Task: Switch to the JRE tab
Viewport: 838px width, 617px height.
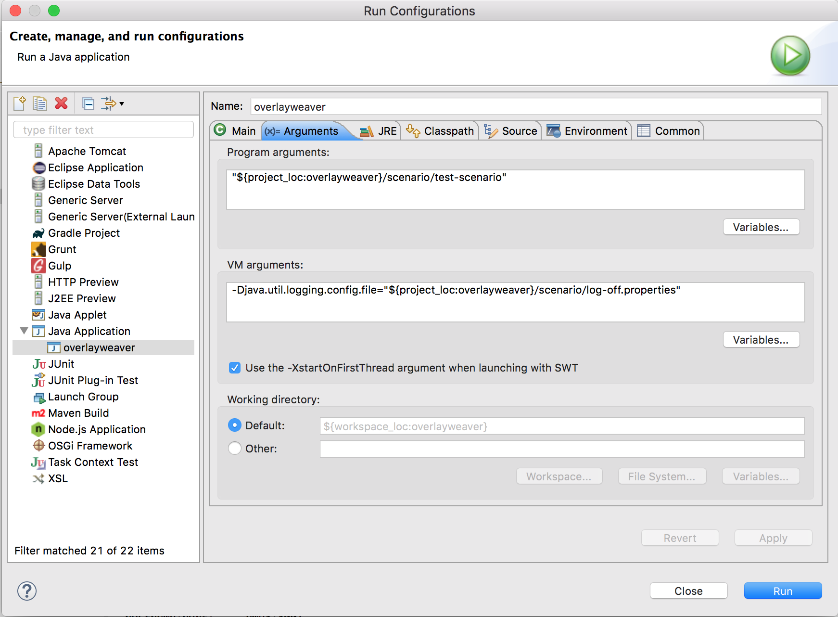Action: (x=379, y=131)
